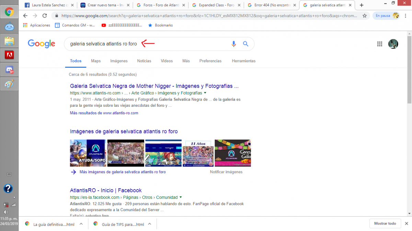The height and width of the screenshot is (231, 412).
Task: Expand options for Guía de TIPS download
Action: tap(150, 224)
